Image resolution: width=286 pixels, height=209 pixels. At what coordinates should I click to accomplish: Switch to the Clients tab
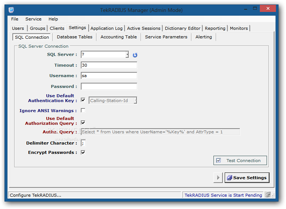coord(57,28)
